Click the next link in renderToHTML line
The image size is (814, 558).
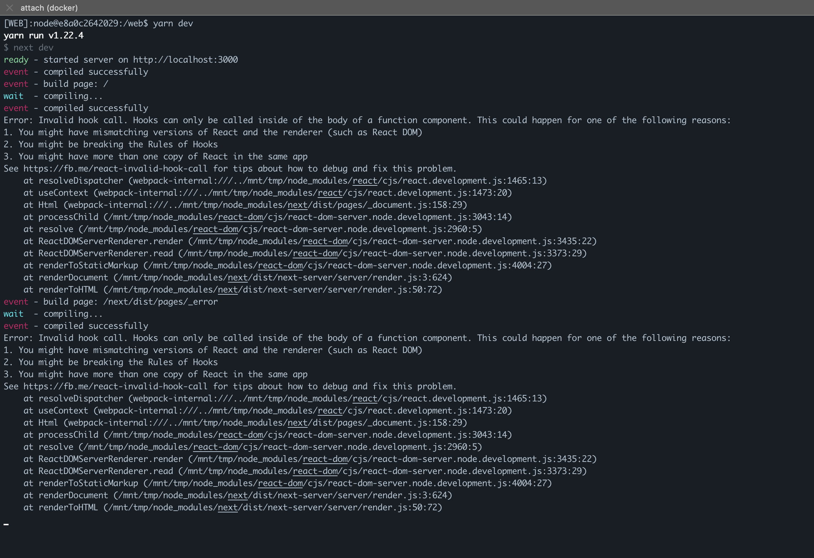[228, 289]
